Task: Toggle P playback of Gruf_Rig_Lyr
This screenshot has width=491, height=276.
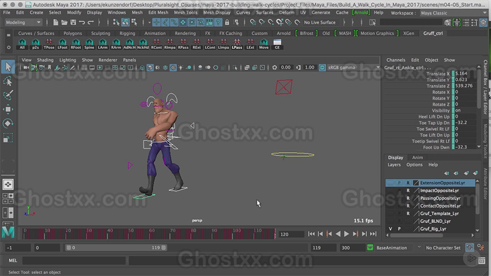Action: (399, 229)
